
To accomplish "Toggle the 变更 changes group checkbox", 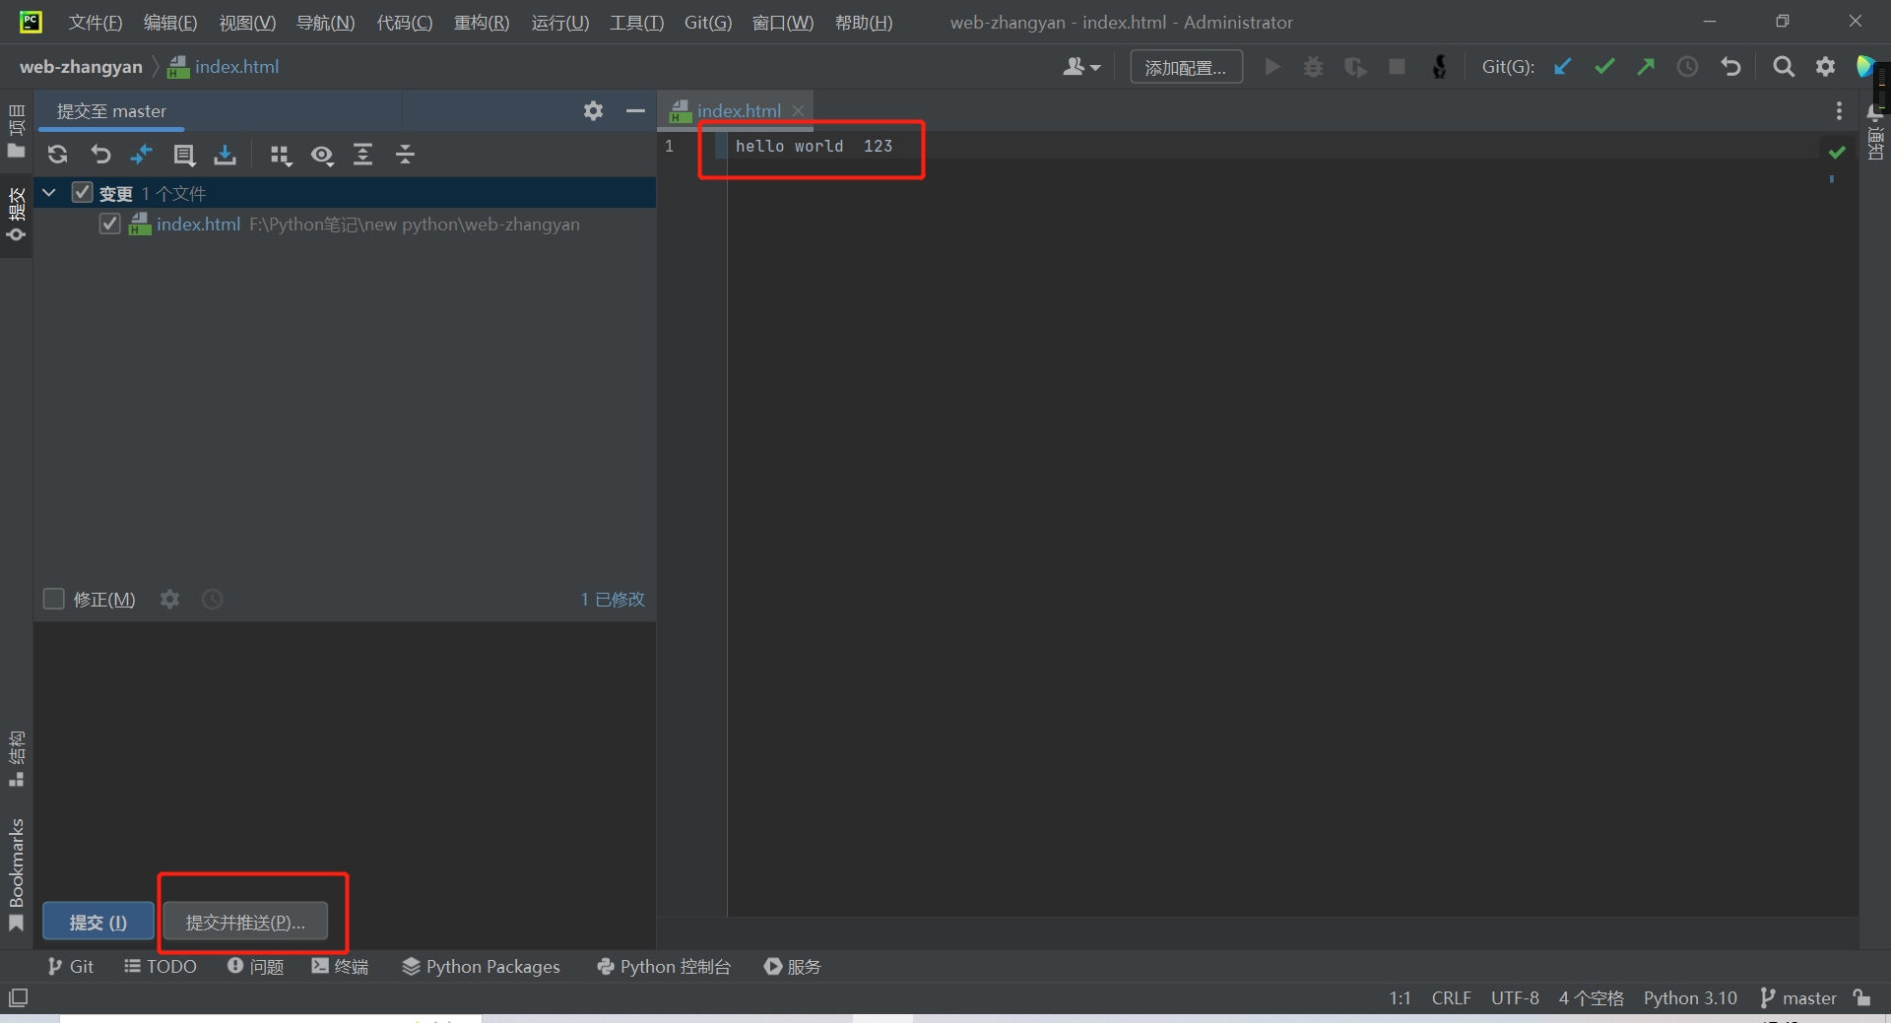I will point(83,193).
